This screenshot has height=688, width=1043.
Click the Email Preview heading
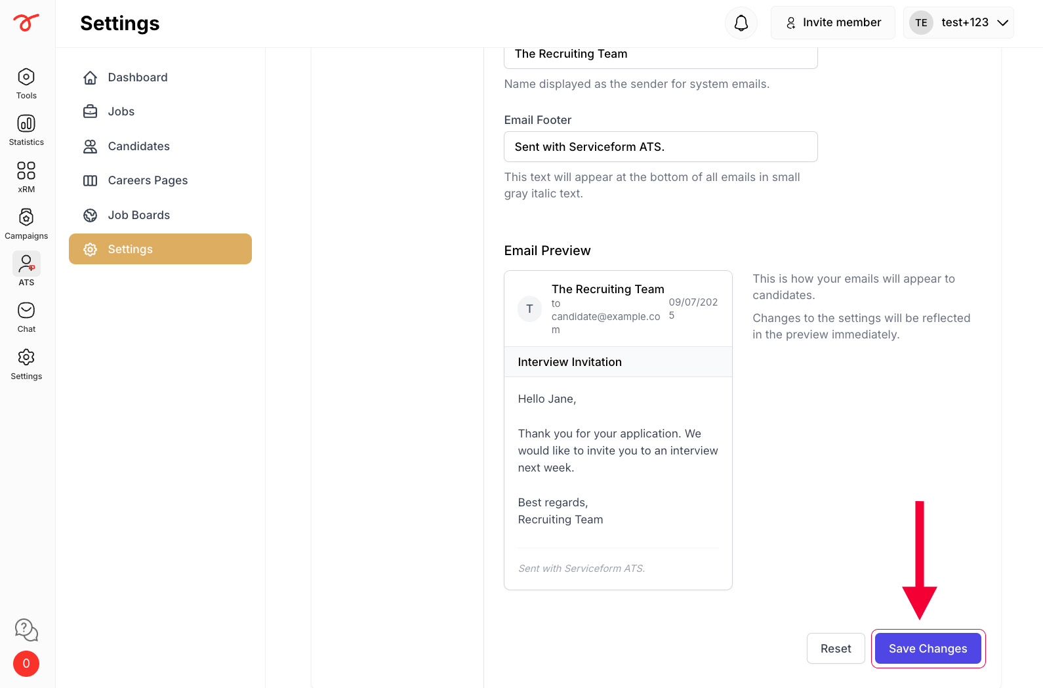pyautogui.click(x=547, y=251)
